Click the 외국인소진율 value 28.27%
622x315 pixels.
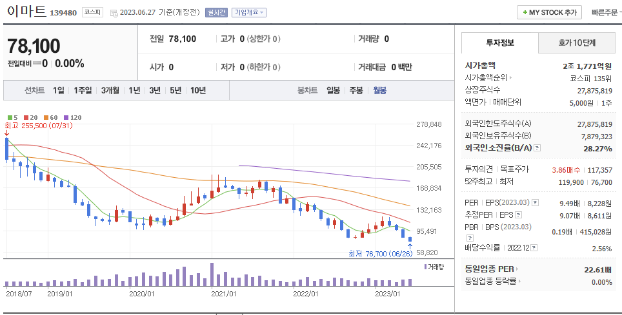click(597, 149)
